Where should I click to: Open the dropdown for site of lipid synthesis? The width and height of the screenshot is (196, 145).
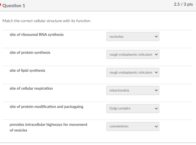click(133, 72)
